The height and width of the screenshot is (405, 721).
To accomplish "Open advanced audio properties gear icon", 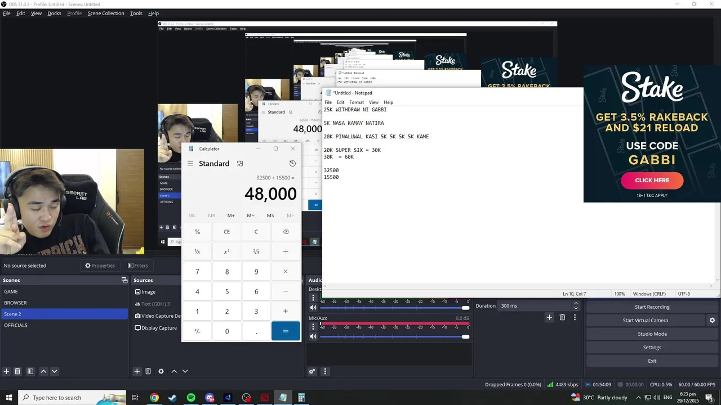I will [x=312, y=371].
